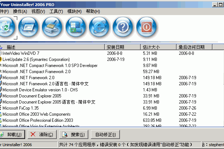
Task: Click the 1.43 MB size cell
Action: (150, 90)
